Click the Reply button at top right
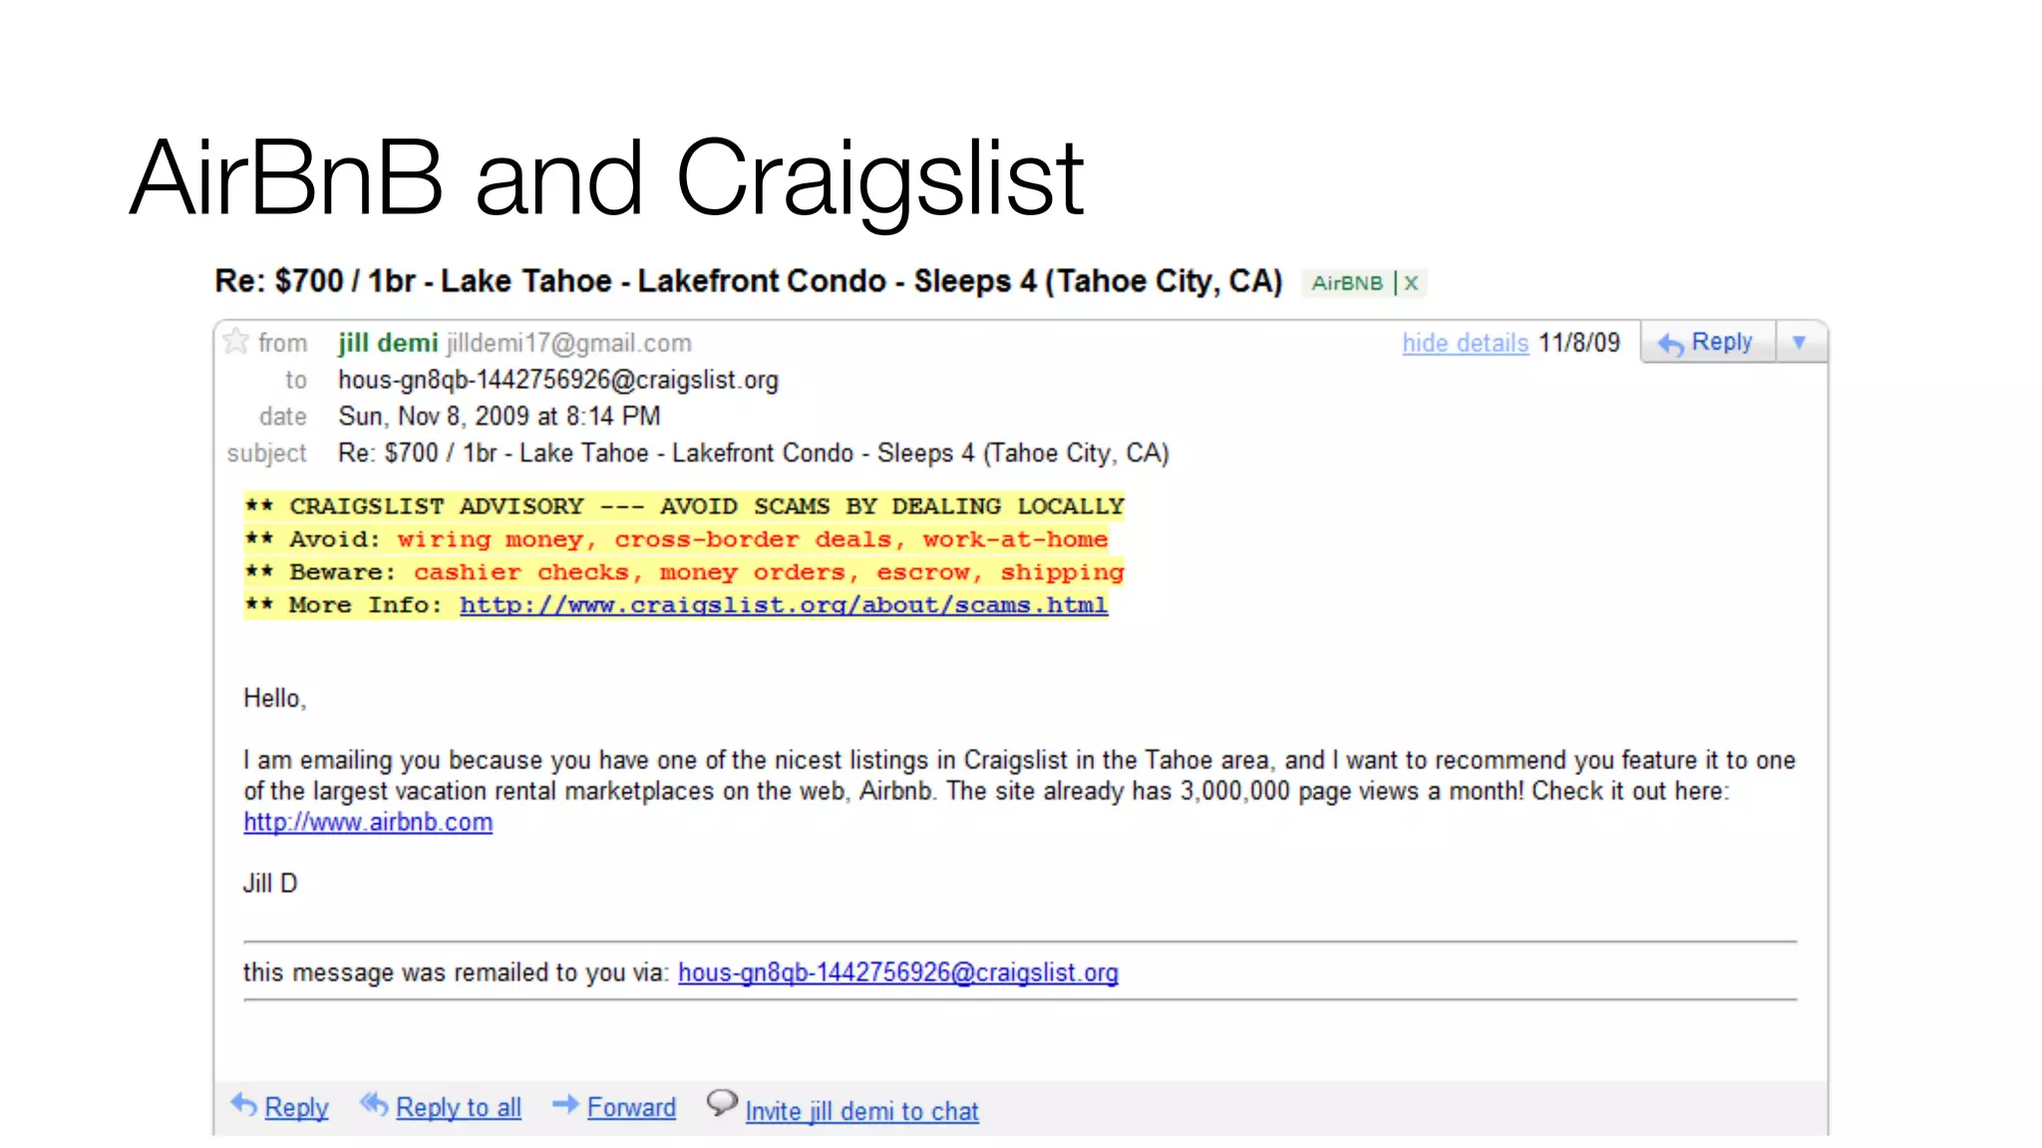 [1707, 342]
